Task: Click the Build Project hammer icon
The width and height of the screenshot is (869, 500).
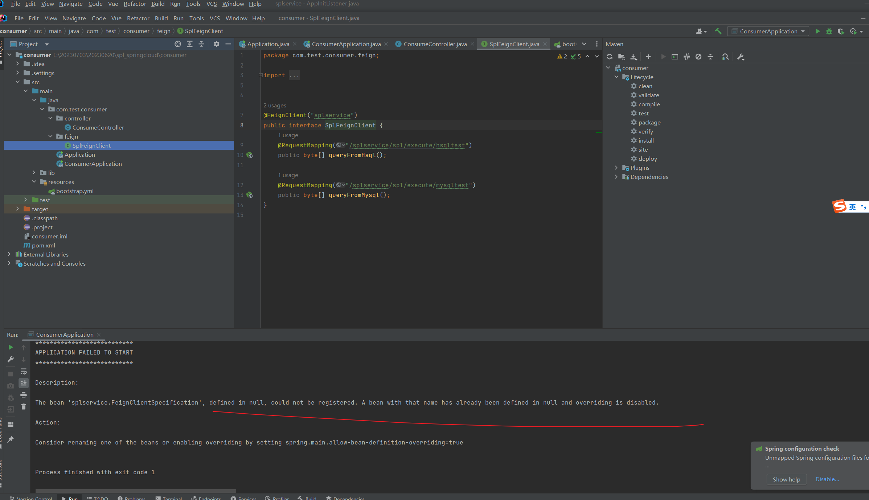Action: [718, 31]
